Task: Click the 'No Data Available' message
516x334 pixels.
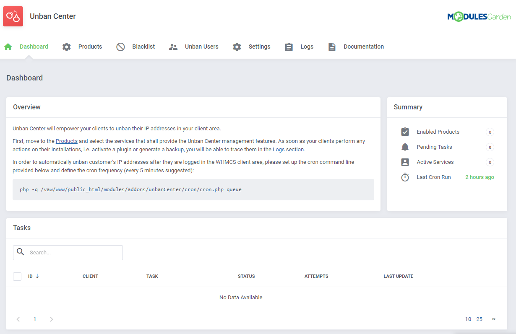Action: pos(241,298)
